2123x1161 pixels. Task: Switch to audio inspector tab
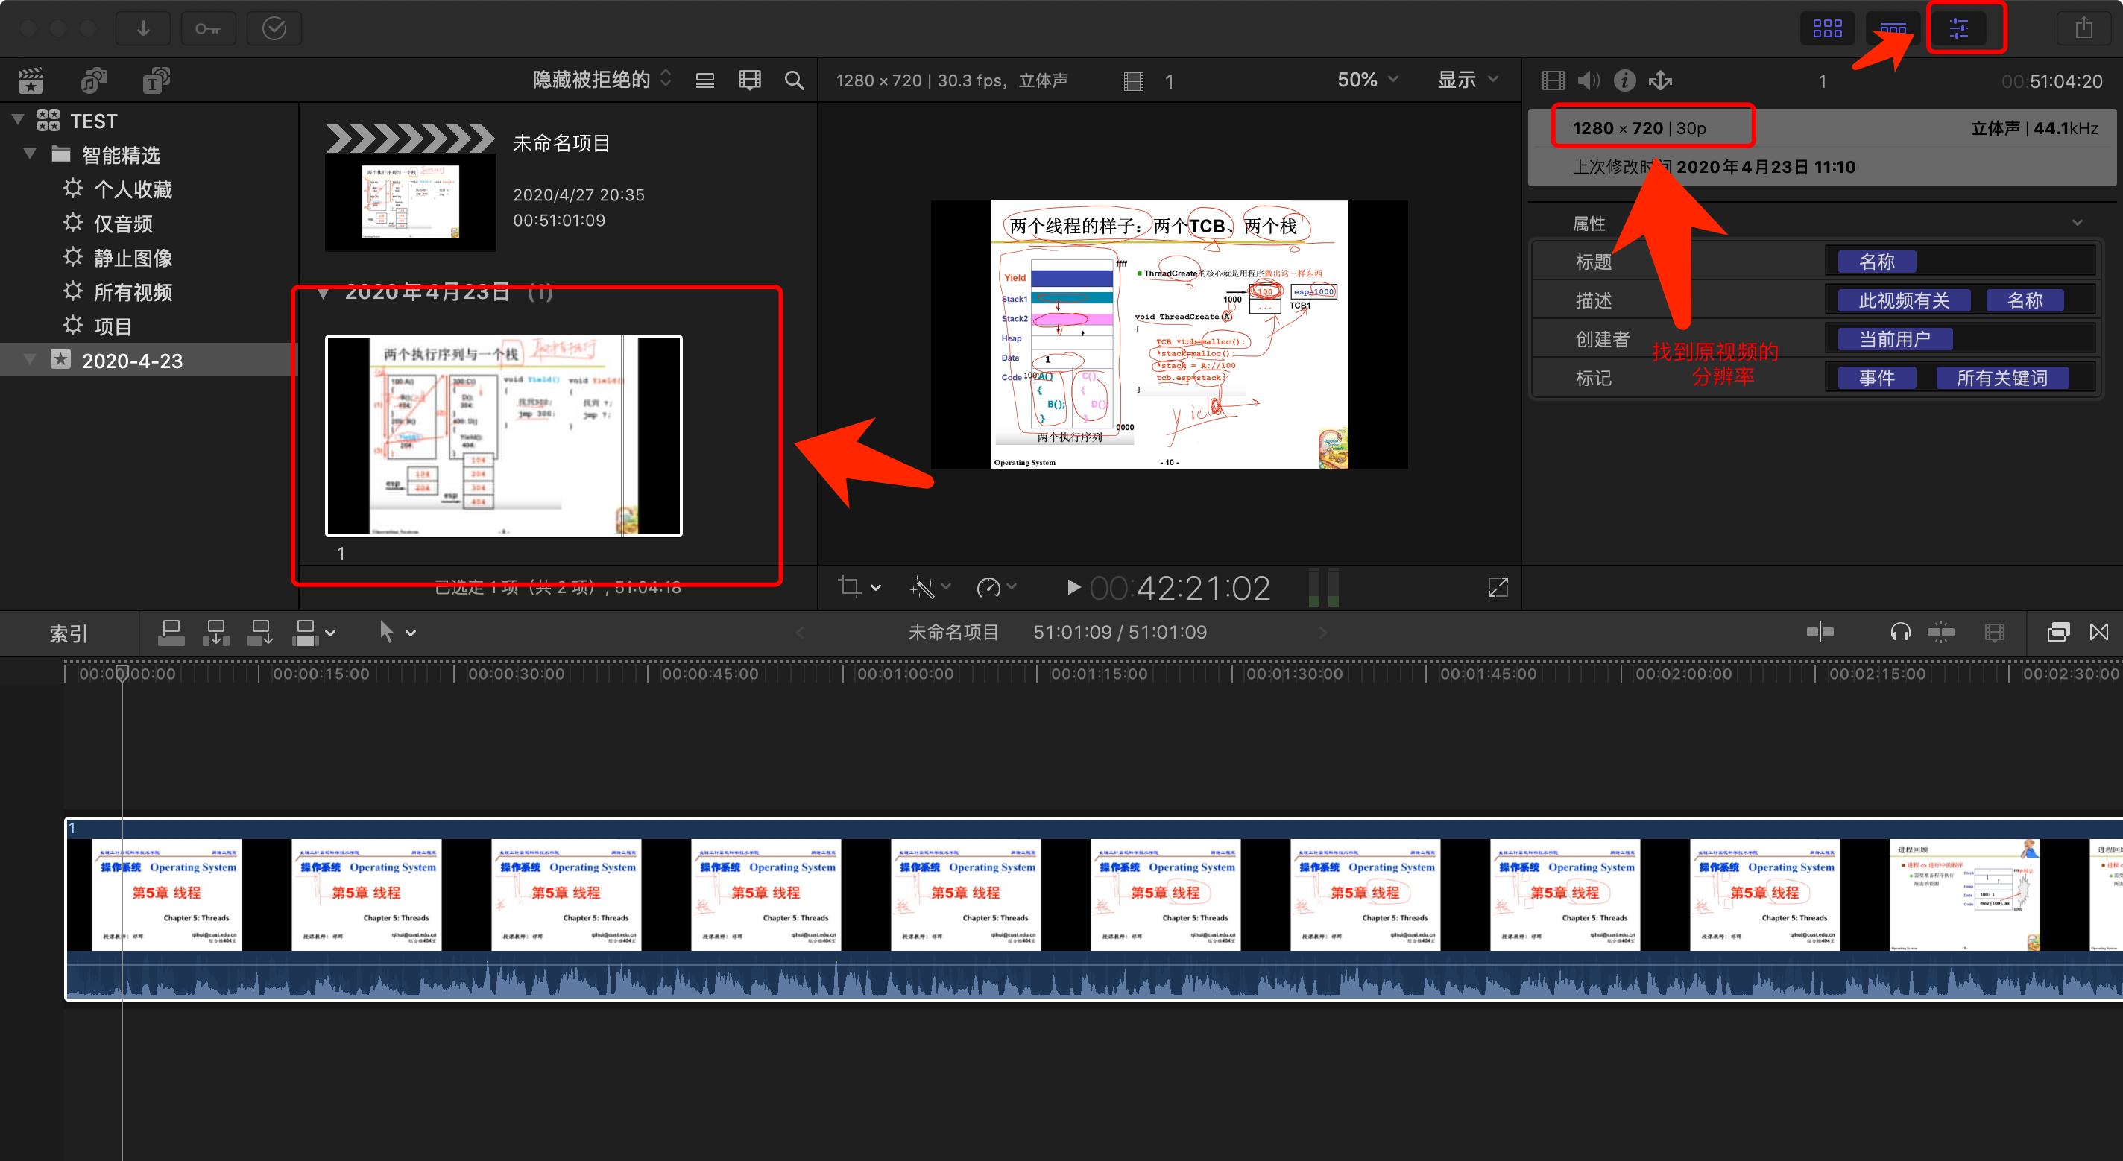tap(1588, 80)
